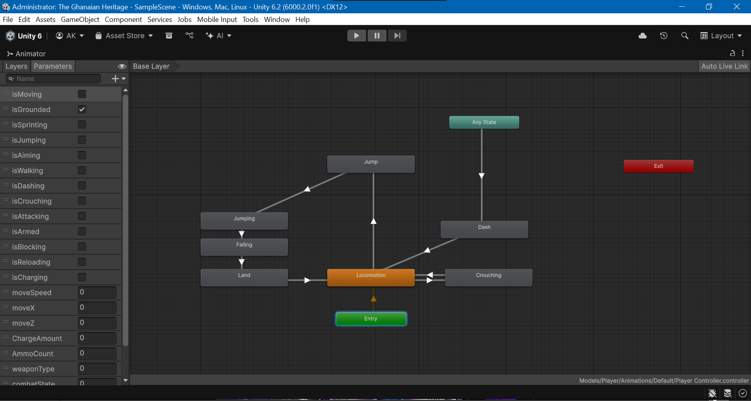
Task: Click the debugger bug icon in status bar
Action: 712,393
